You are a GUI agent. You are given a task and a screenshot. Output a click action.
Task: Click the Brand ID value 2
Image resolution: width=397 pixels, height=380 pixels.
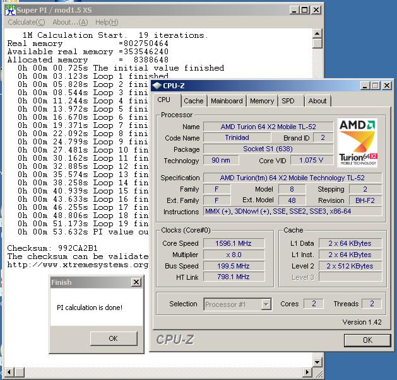323,137
